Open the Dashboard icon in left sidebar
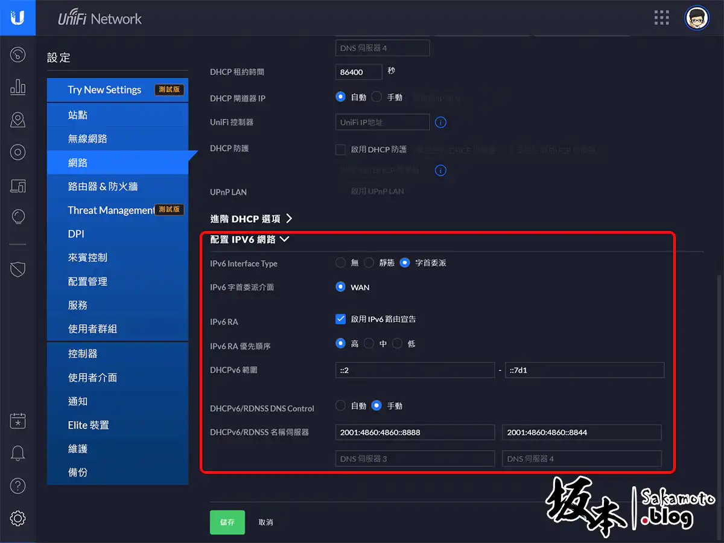This screenshot has height=543, width=724. tap(18, 56)
